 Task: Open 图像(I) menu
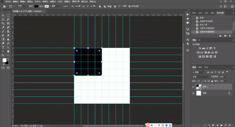click(x=23, y=1)
